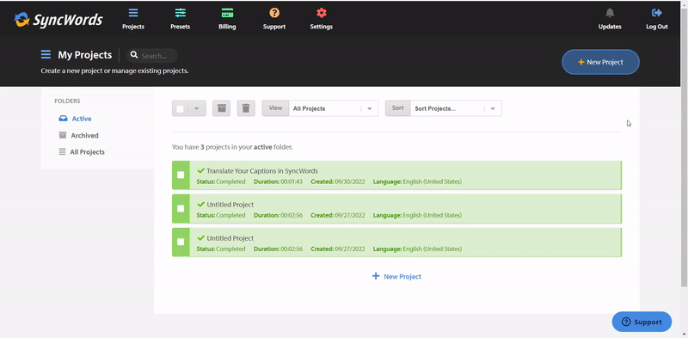Open the Support question mark icon in the top navigation
Viewport: 688px width, 338px height.
point(274,13)
